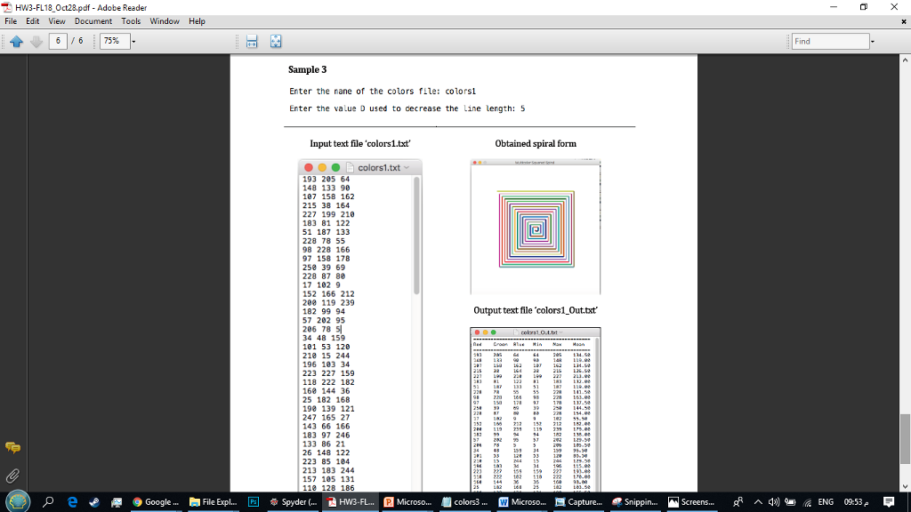Go to the previous page with the up arrow

pyautogui.click(x=15, y=40)
